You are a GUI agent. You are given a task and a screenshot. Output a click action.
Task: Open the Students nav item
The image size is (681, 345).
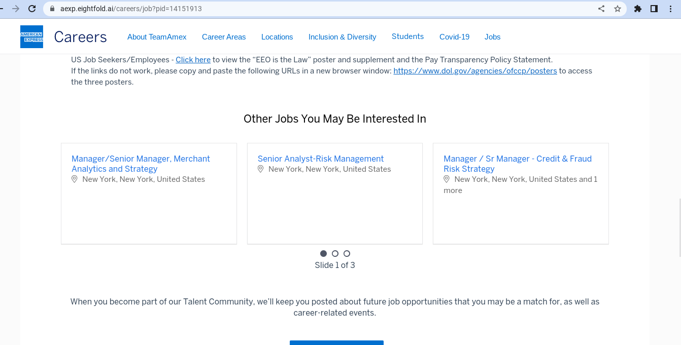[x=407, y=36]
